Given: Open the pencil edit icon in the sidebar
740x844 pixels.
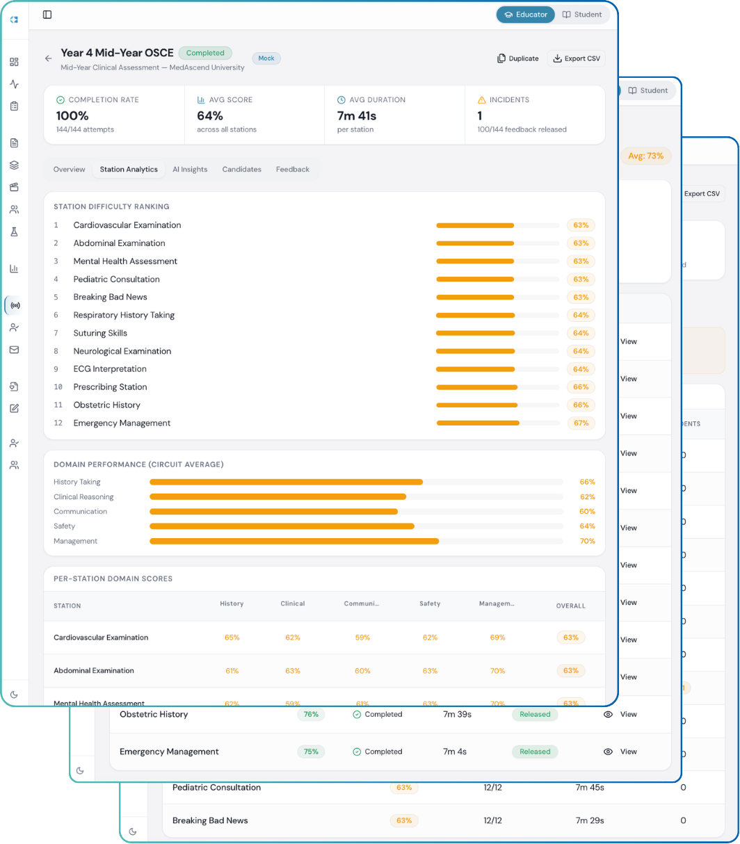Looking at the screenshot, I should 14,408.
